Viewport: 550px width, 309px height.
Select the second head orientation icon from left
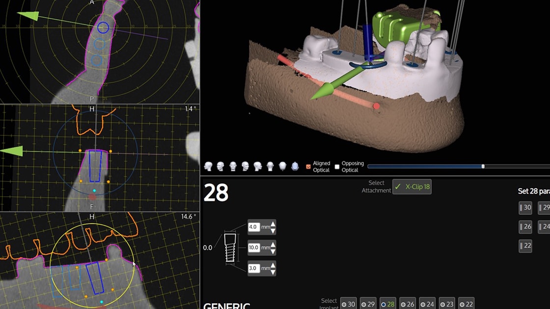click(220, 167)
